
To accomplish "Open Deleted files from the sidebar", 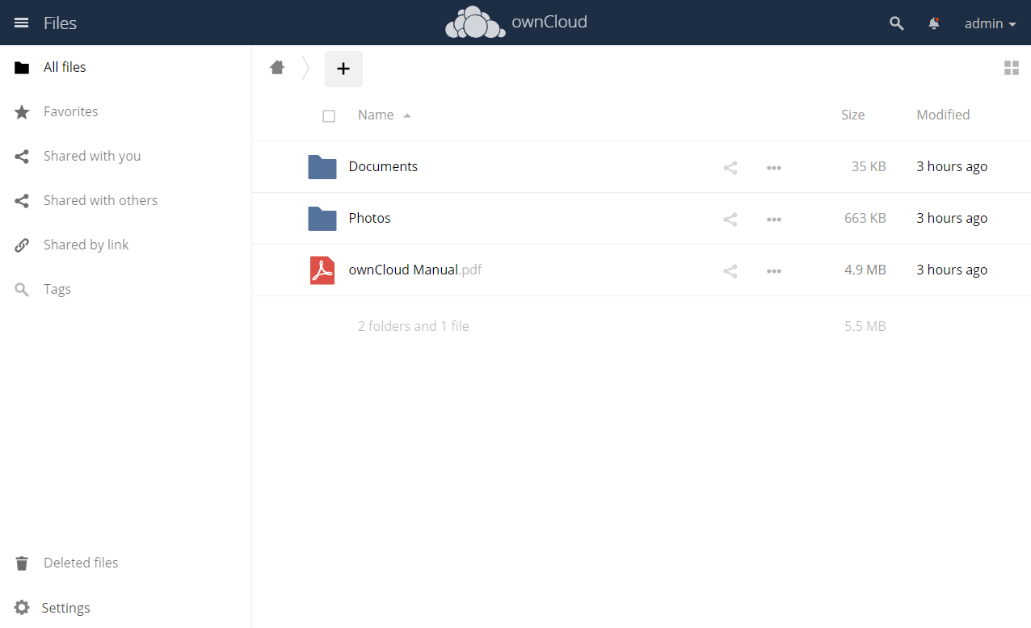I will click(80, 563).
